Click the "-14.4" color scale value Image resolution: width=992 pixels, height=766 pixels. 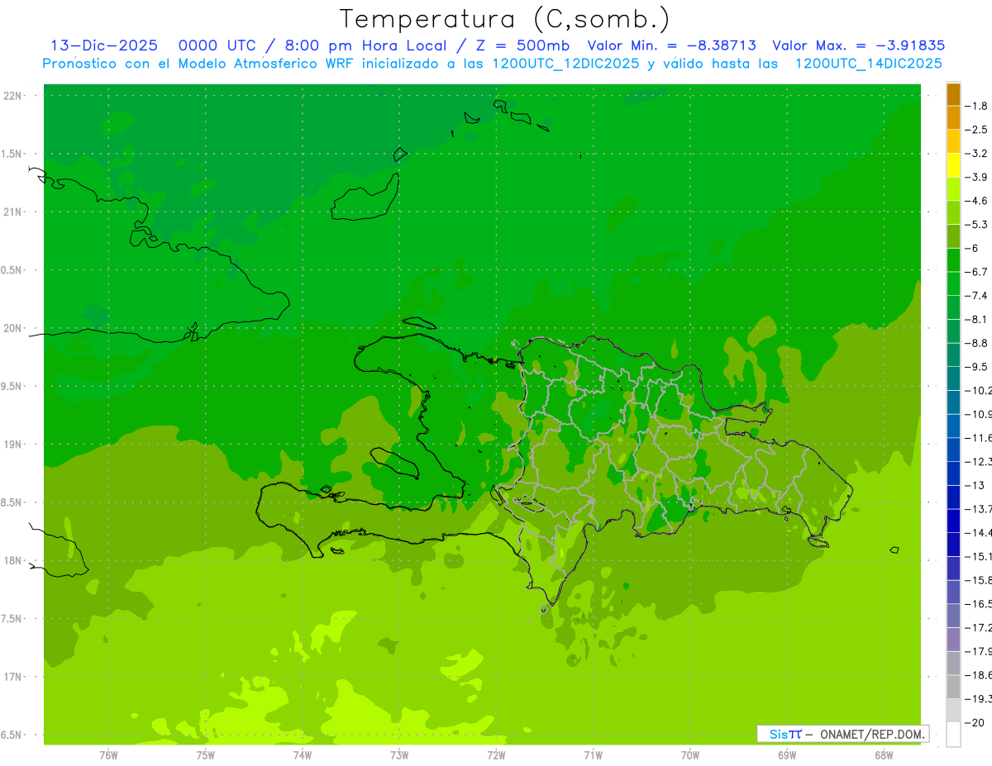(x=979, y=533)
